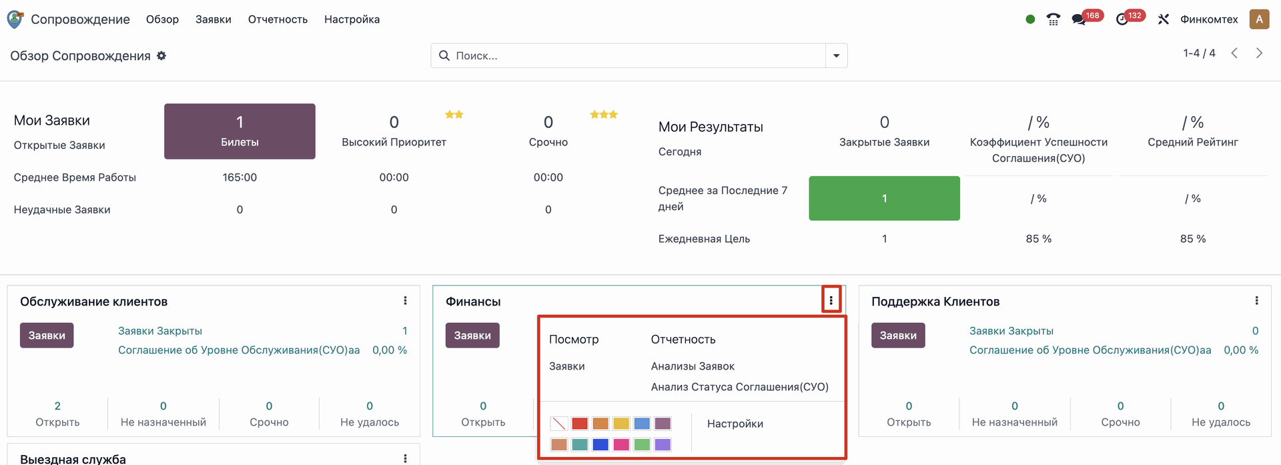Click two-star icons above Высокий Приоритет

click(454, 115)
